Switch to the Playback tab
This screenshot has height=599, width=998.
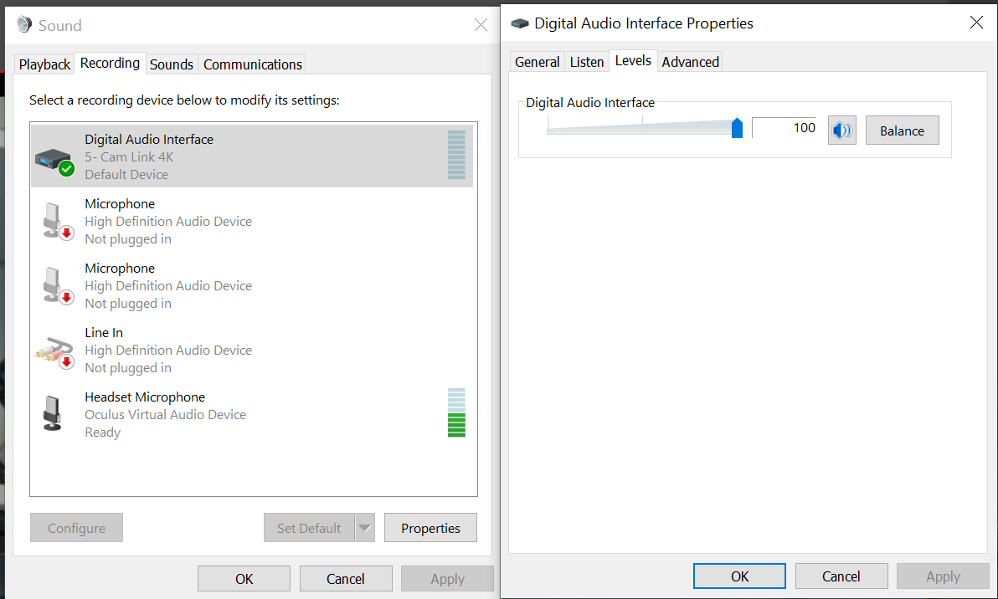click(x=45, y=64)
